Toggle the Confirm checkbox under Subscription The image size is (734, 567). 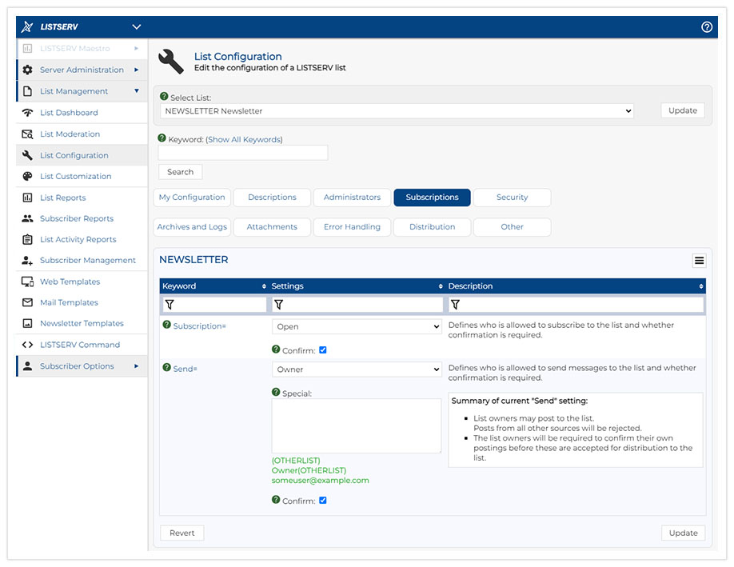[322, 349]
